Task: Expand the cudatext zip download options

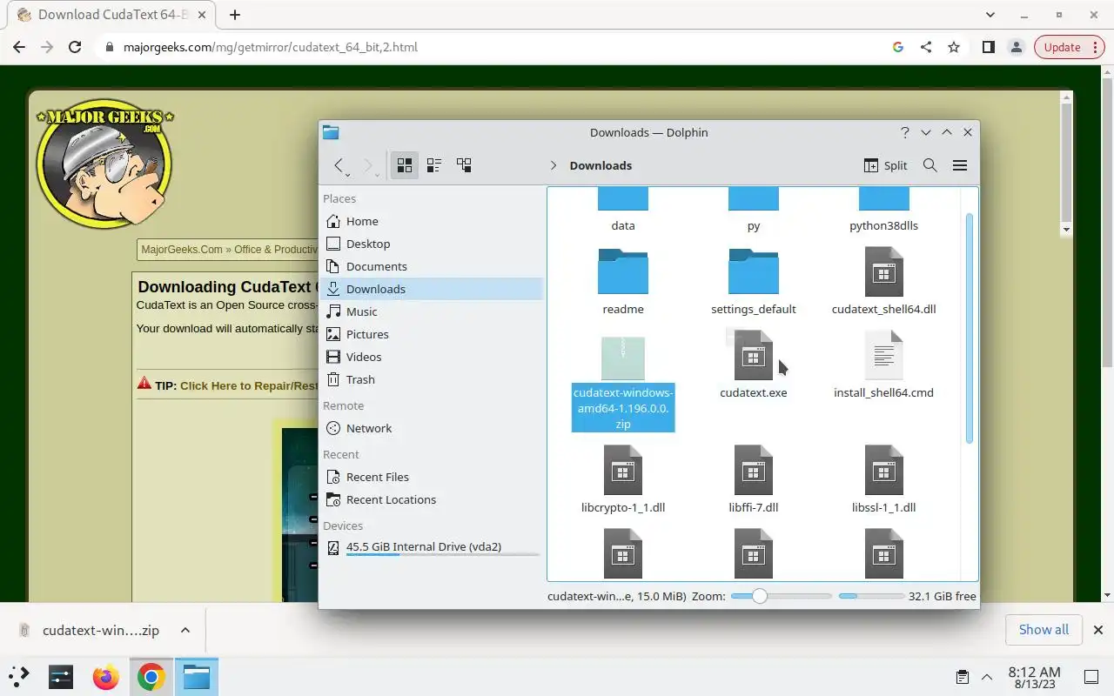Action: click(185, 630)
